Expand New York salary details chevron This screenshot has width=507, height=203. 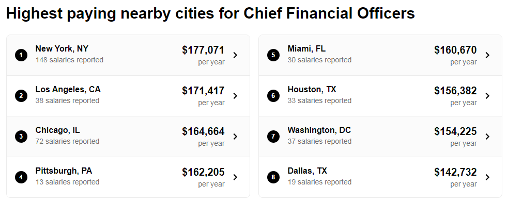coord(235,55)
